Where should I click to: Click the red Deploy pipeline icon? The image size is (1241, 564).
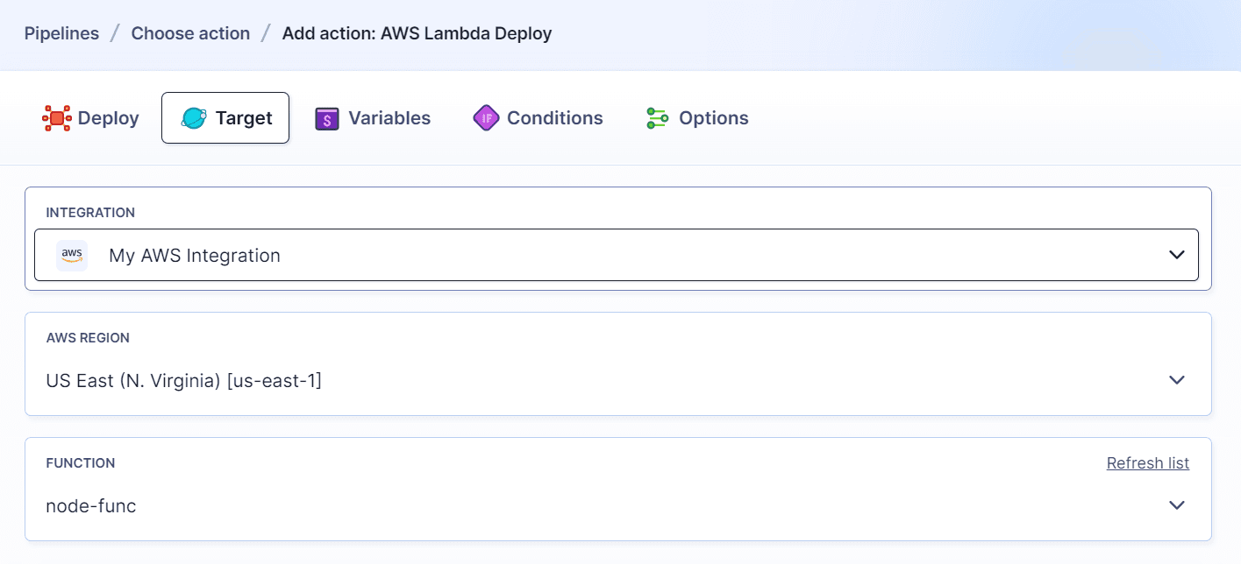[x=56, y=117]
